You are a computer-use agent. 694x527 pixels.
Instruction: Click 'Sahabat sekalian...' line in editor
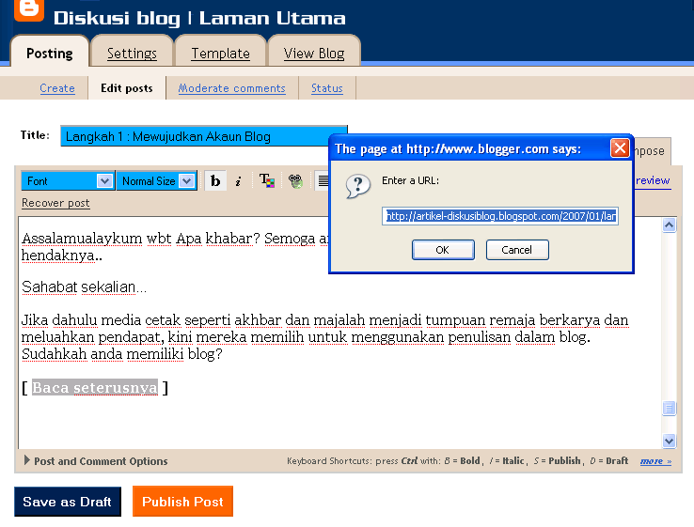[x=84, y=287]
